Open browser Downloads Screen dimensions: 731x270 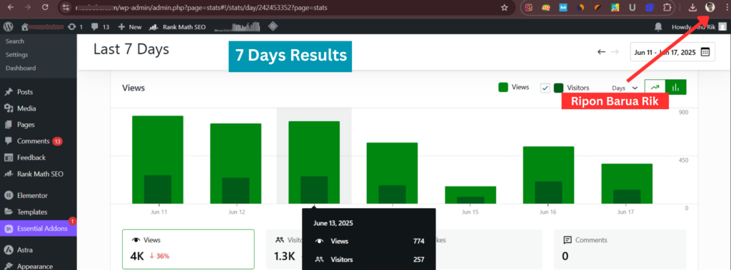click(692, 7)
